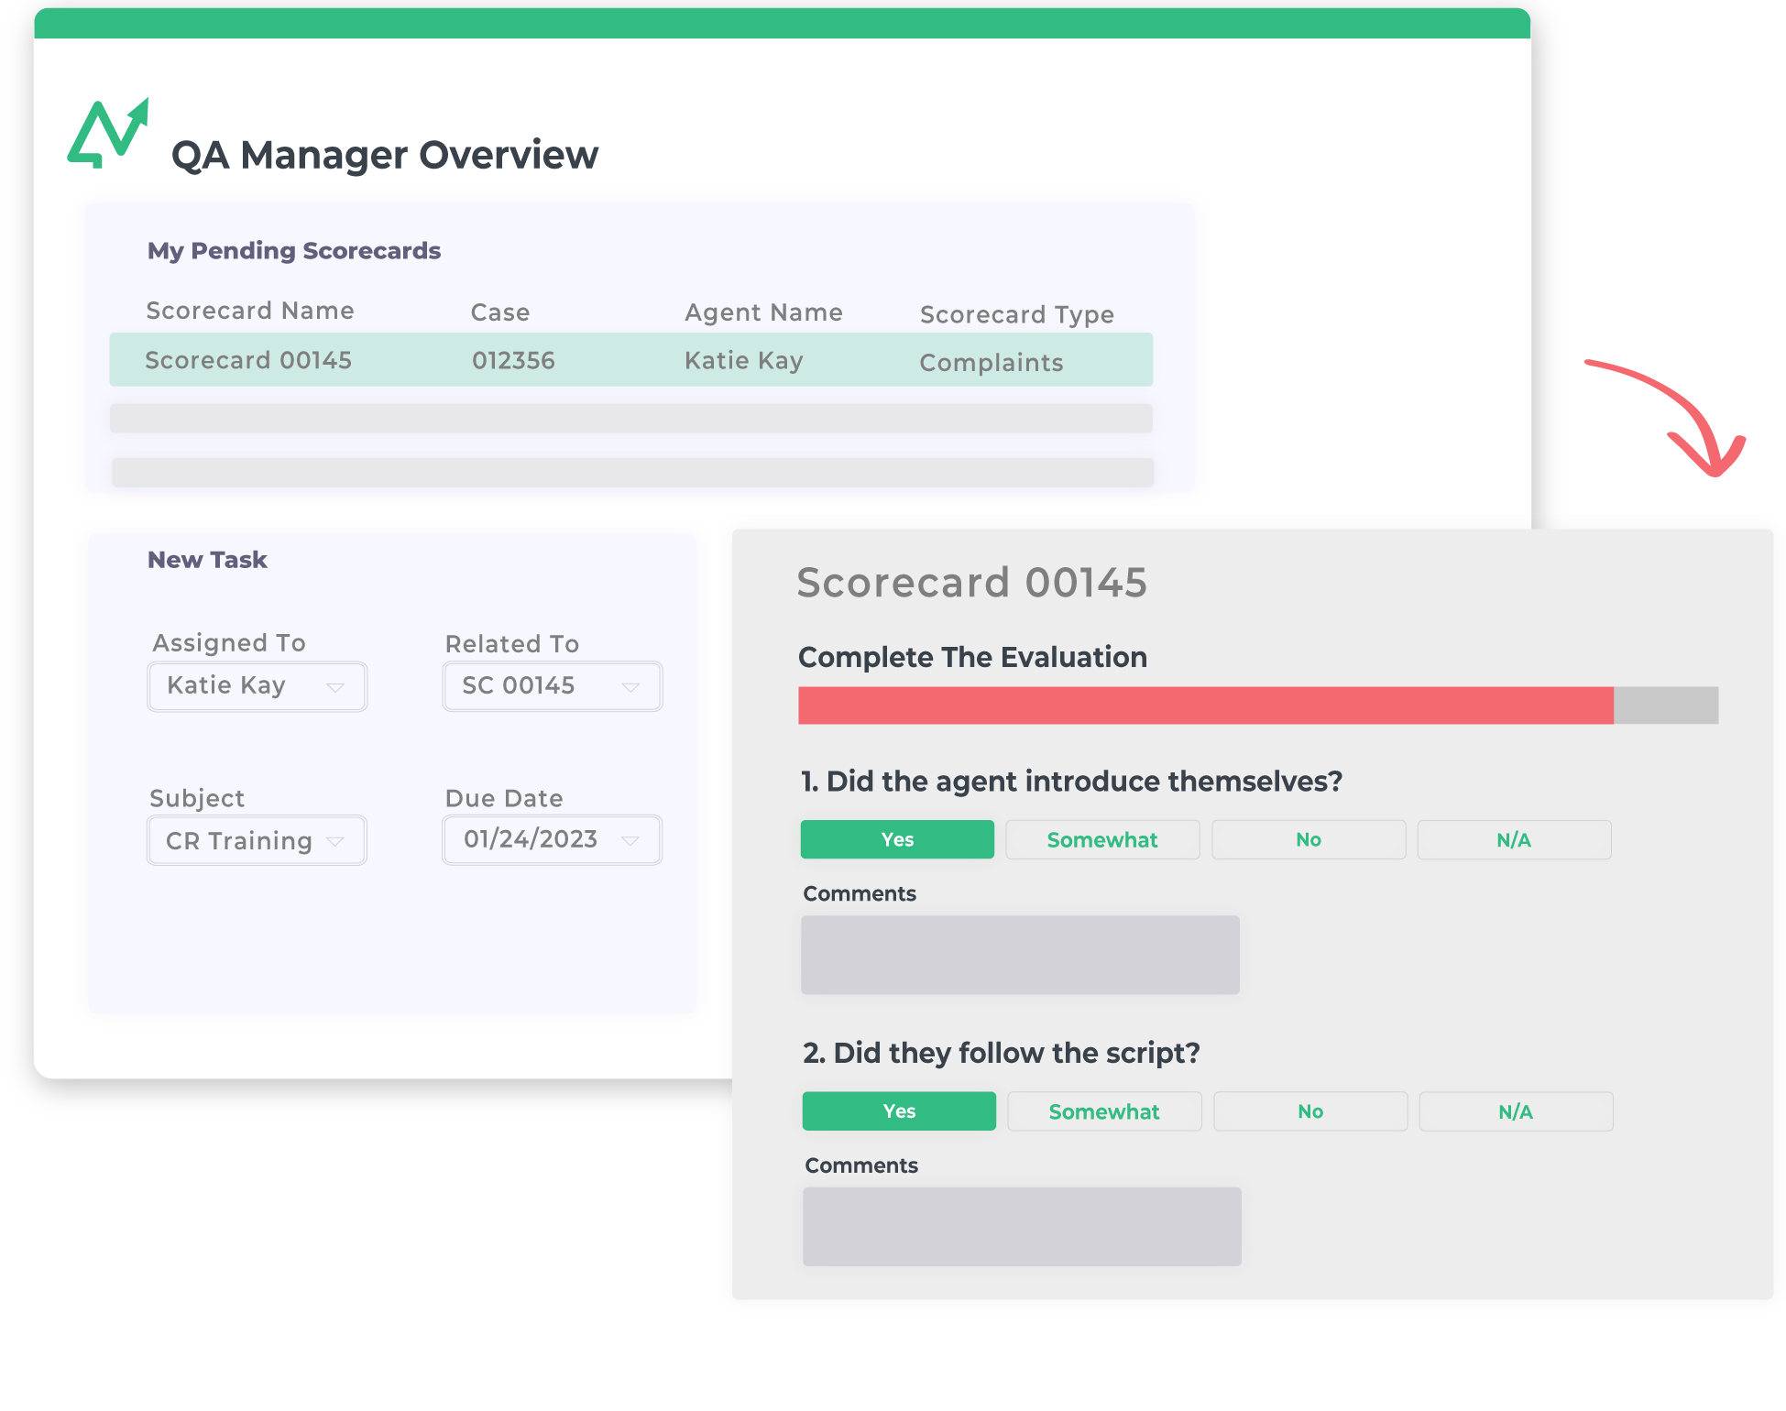
Task: Open the Subject dropdown showing CR Training
Action: (257, 839)
